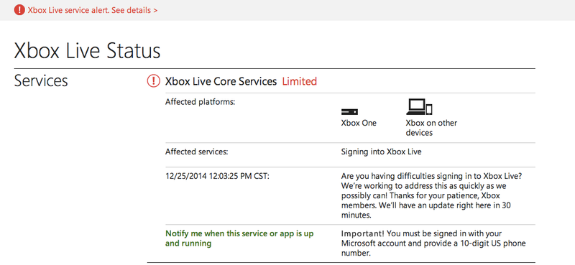Click the Affected platforms row label
The height and width of the screenshot is (265, 575).
[x=201, y=102]
